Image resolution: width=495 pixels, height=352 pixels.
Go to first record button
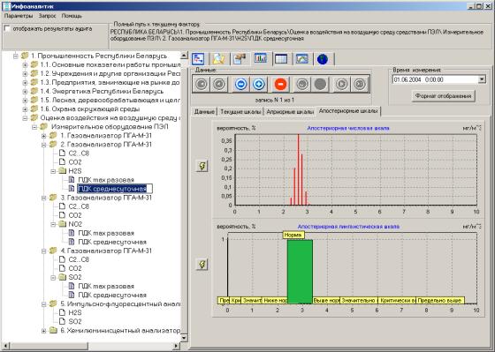point(202,84)
